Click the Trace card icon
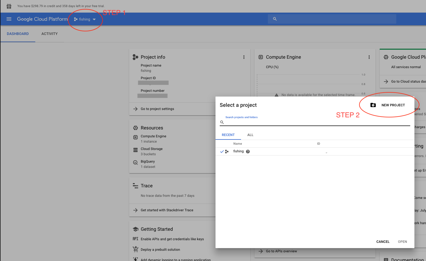 point(136,186)
